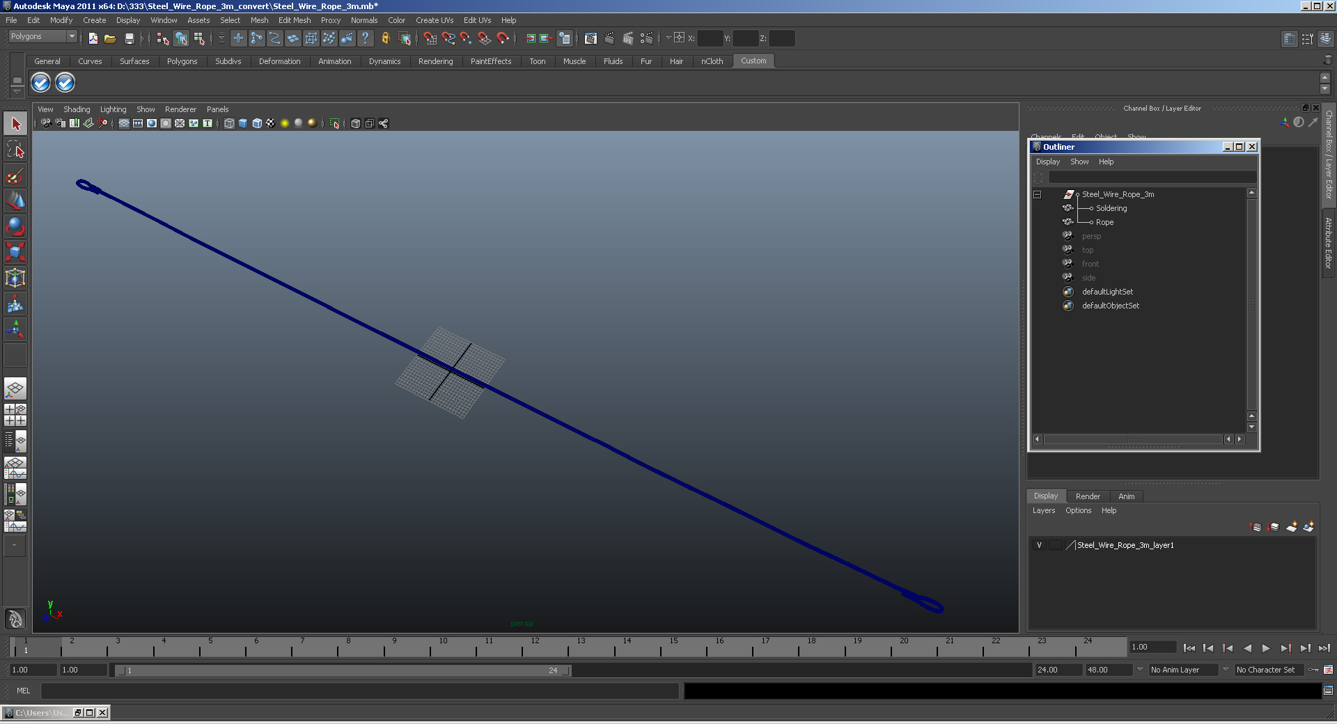Viewport: 1337px width, 724px height.
Task: Select the Soldering node in Outliner
Action: tap(1111, 208)
